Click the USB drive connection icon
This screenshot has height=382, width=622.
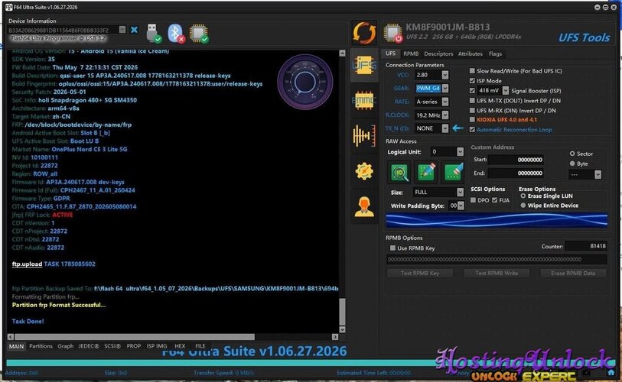click(153, 34)
